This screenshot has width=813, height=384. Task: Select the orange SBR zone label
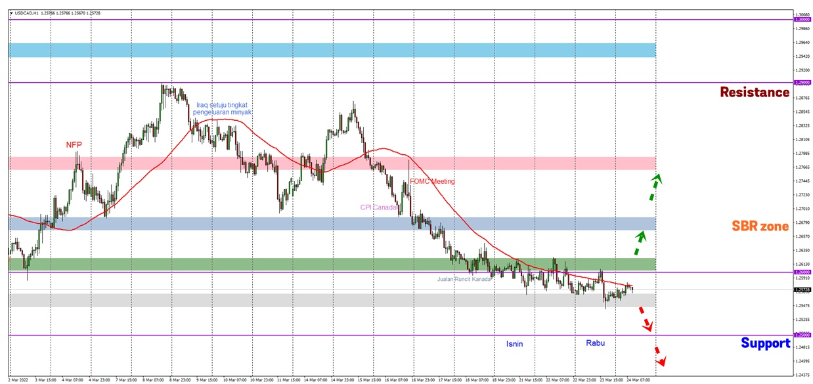coord(760,226)
